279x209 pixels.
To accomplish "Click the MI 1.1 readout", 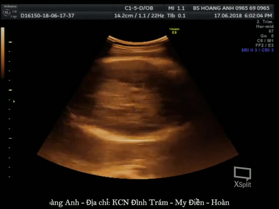I will [x=176, y=8].
